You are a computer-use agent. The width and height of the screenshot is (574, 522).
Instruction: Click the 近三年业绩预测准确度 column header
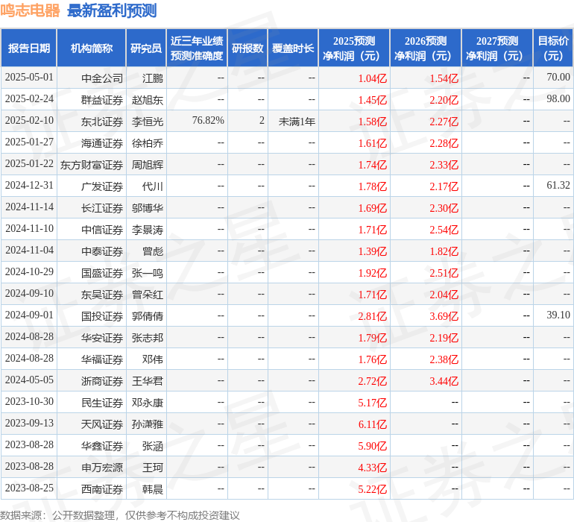click(197, 48)
